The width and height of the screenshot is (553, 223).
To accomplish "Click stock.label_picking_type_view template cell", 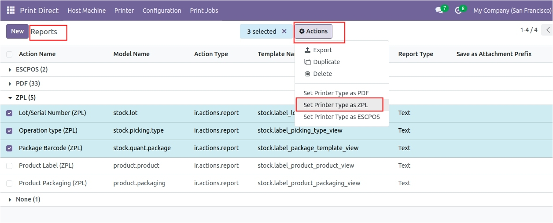I will [x=300, y=130].
